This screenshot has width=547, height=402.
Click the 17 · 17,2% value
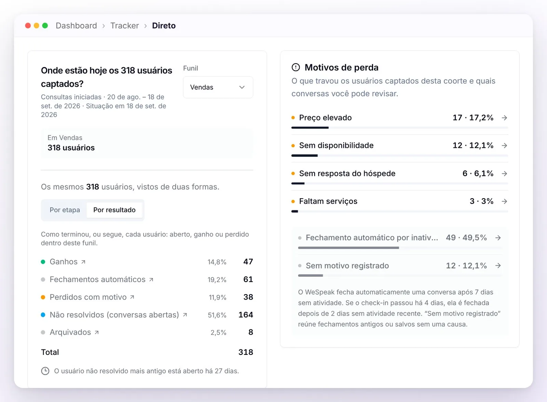(x=473, y=118)
